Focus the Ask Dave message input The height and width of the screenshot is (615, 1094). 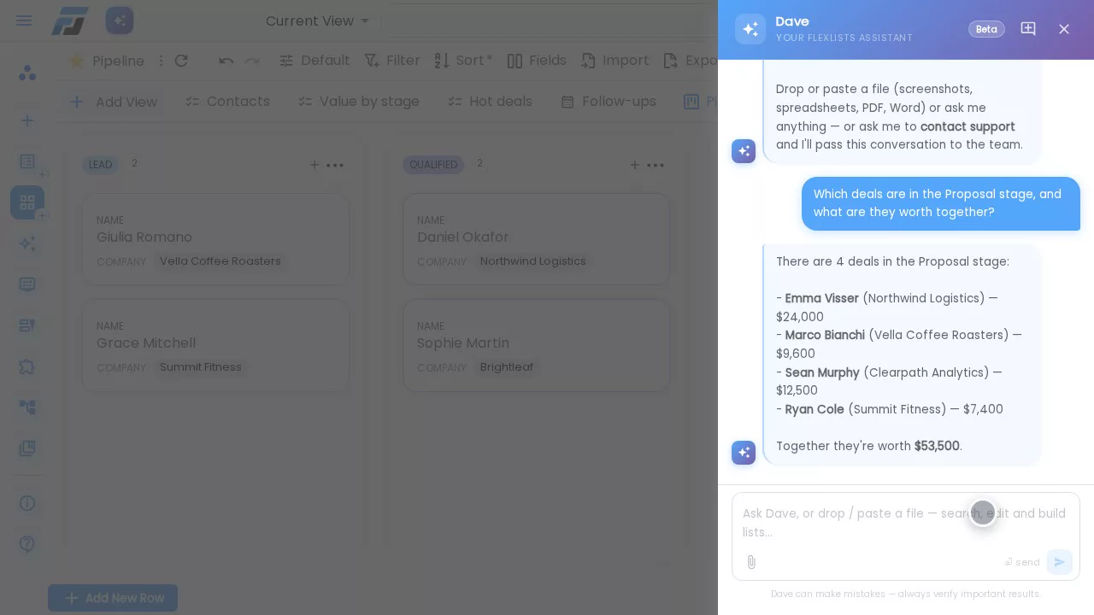(905, 523)
